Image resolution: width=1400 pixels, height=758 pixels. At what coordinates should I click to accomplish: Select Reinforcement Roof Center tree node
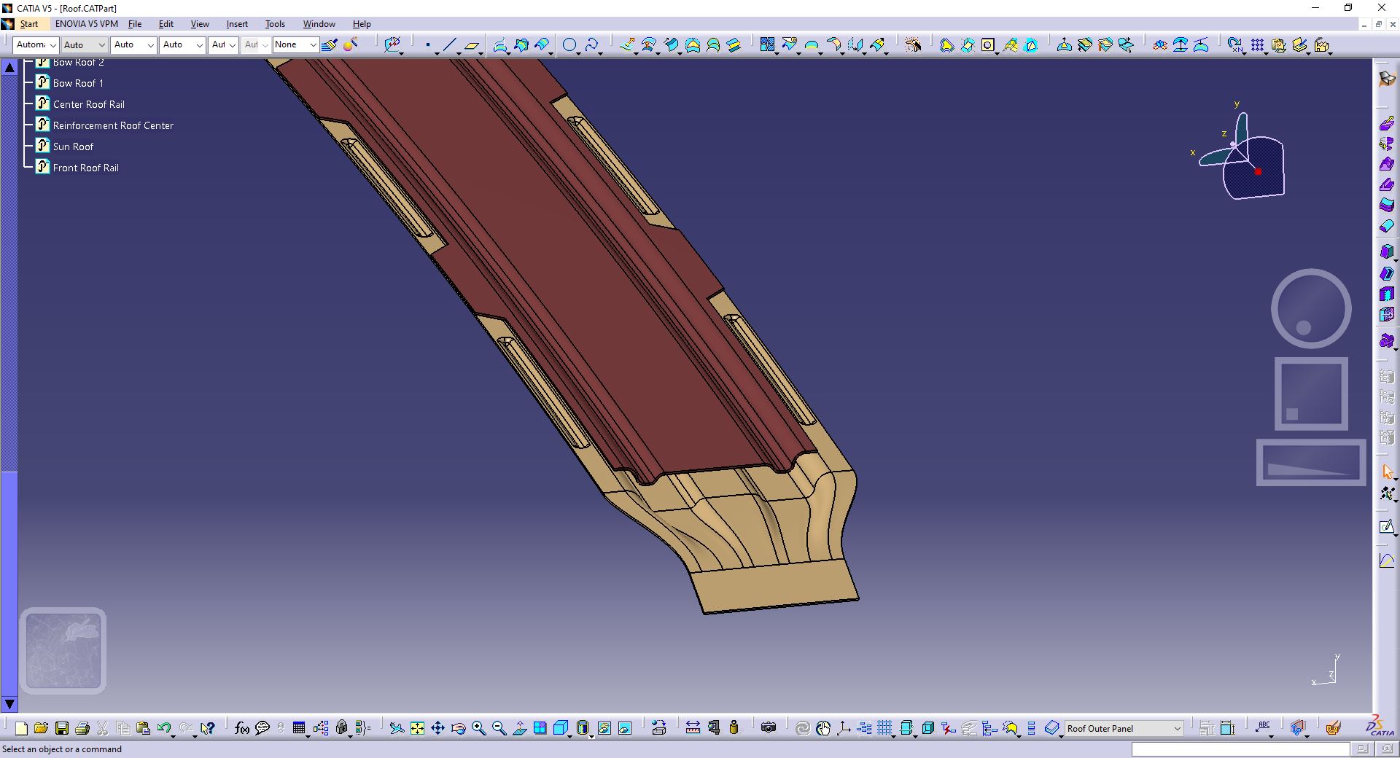pyautogui.click(x=113, y=125)
